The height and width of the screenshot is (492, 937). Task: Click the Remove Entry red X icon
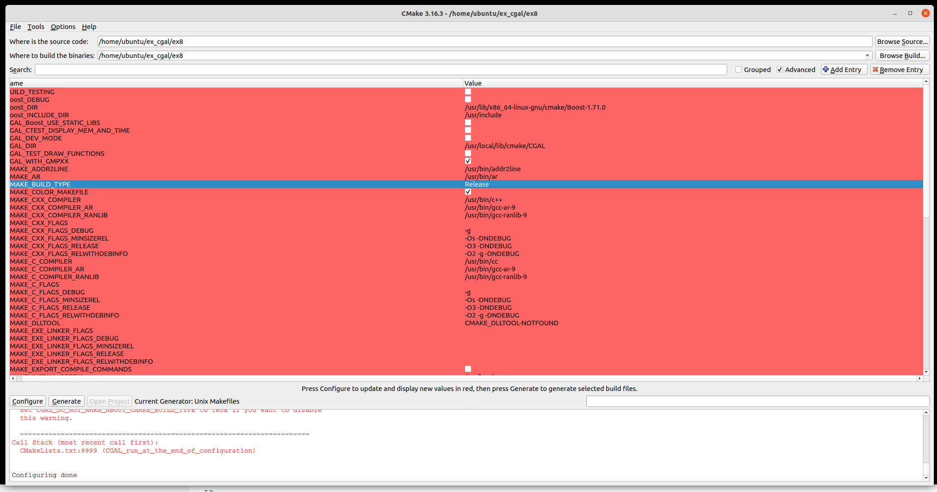tap(875, 69)
